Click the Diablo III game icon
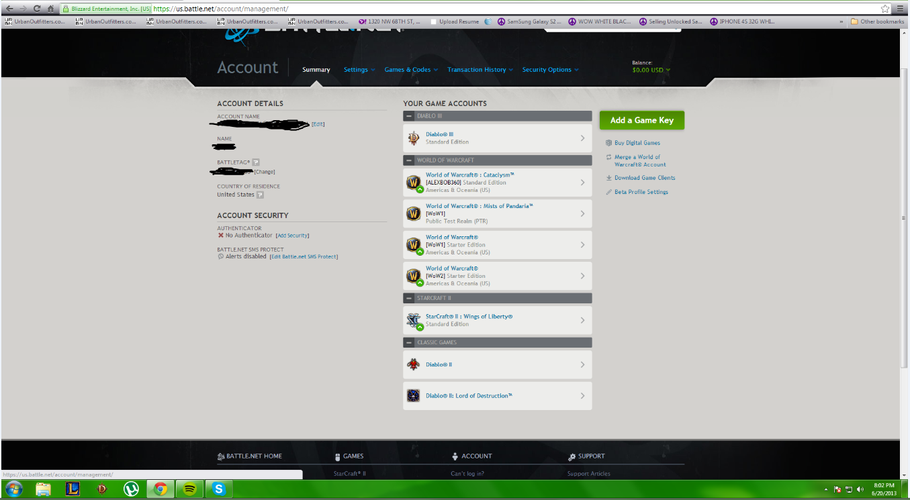The width and height of the screenshot is (910, 500). coord(414,138)
